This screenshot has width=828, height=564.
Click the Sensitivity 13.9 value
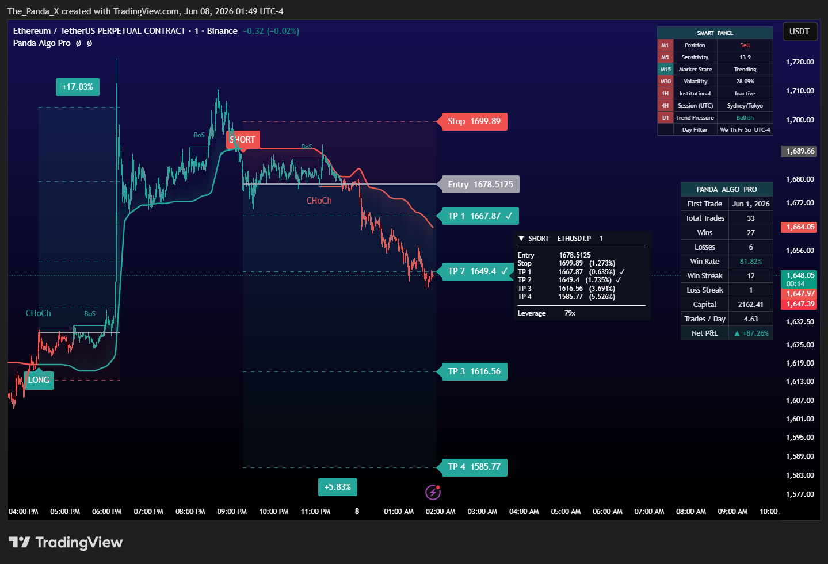[x=745, y=57]
